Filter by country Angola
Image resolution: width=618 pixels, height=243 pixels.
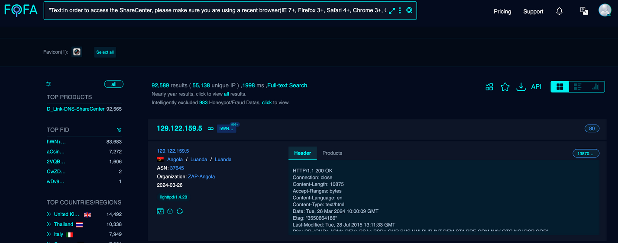pyautogui.click(x=175, y=160)
